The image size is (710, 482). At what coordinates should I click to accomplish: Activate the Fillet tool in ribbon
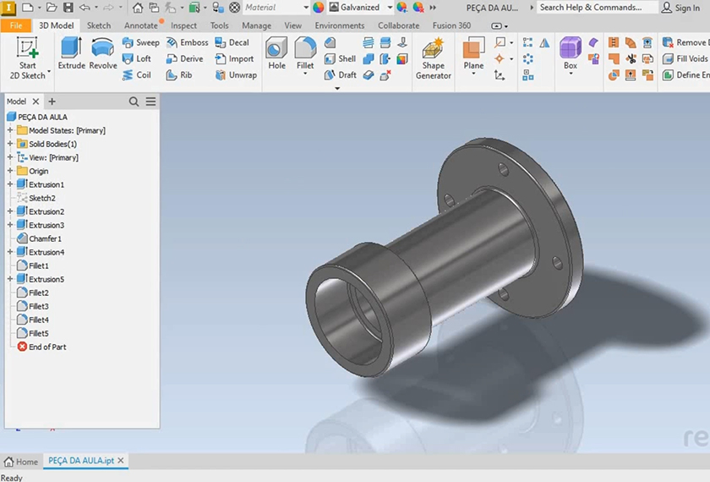[x=305, y=53]
